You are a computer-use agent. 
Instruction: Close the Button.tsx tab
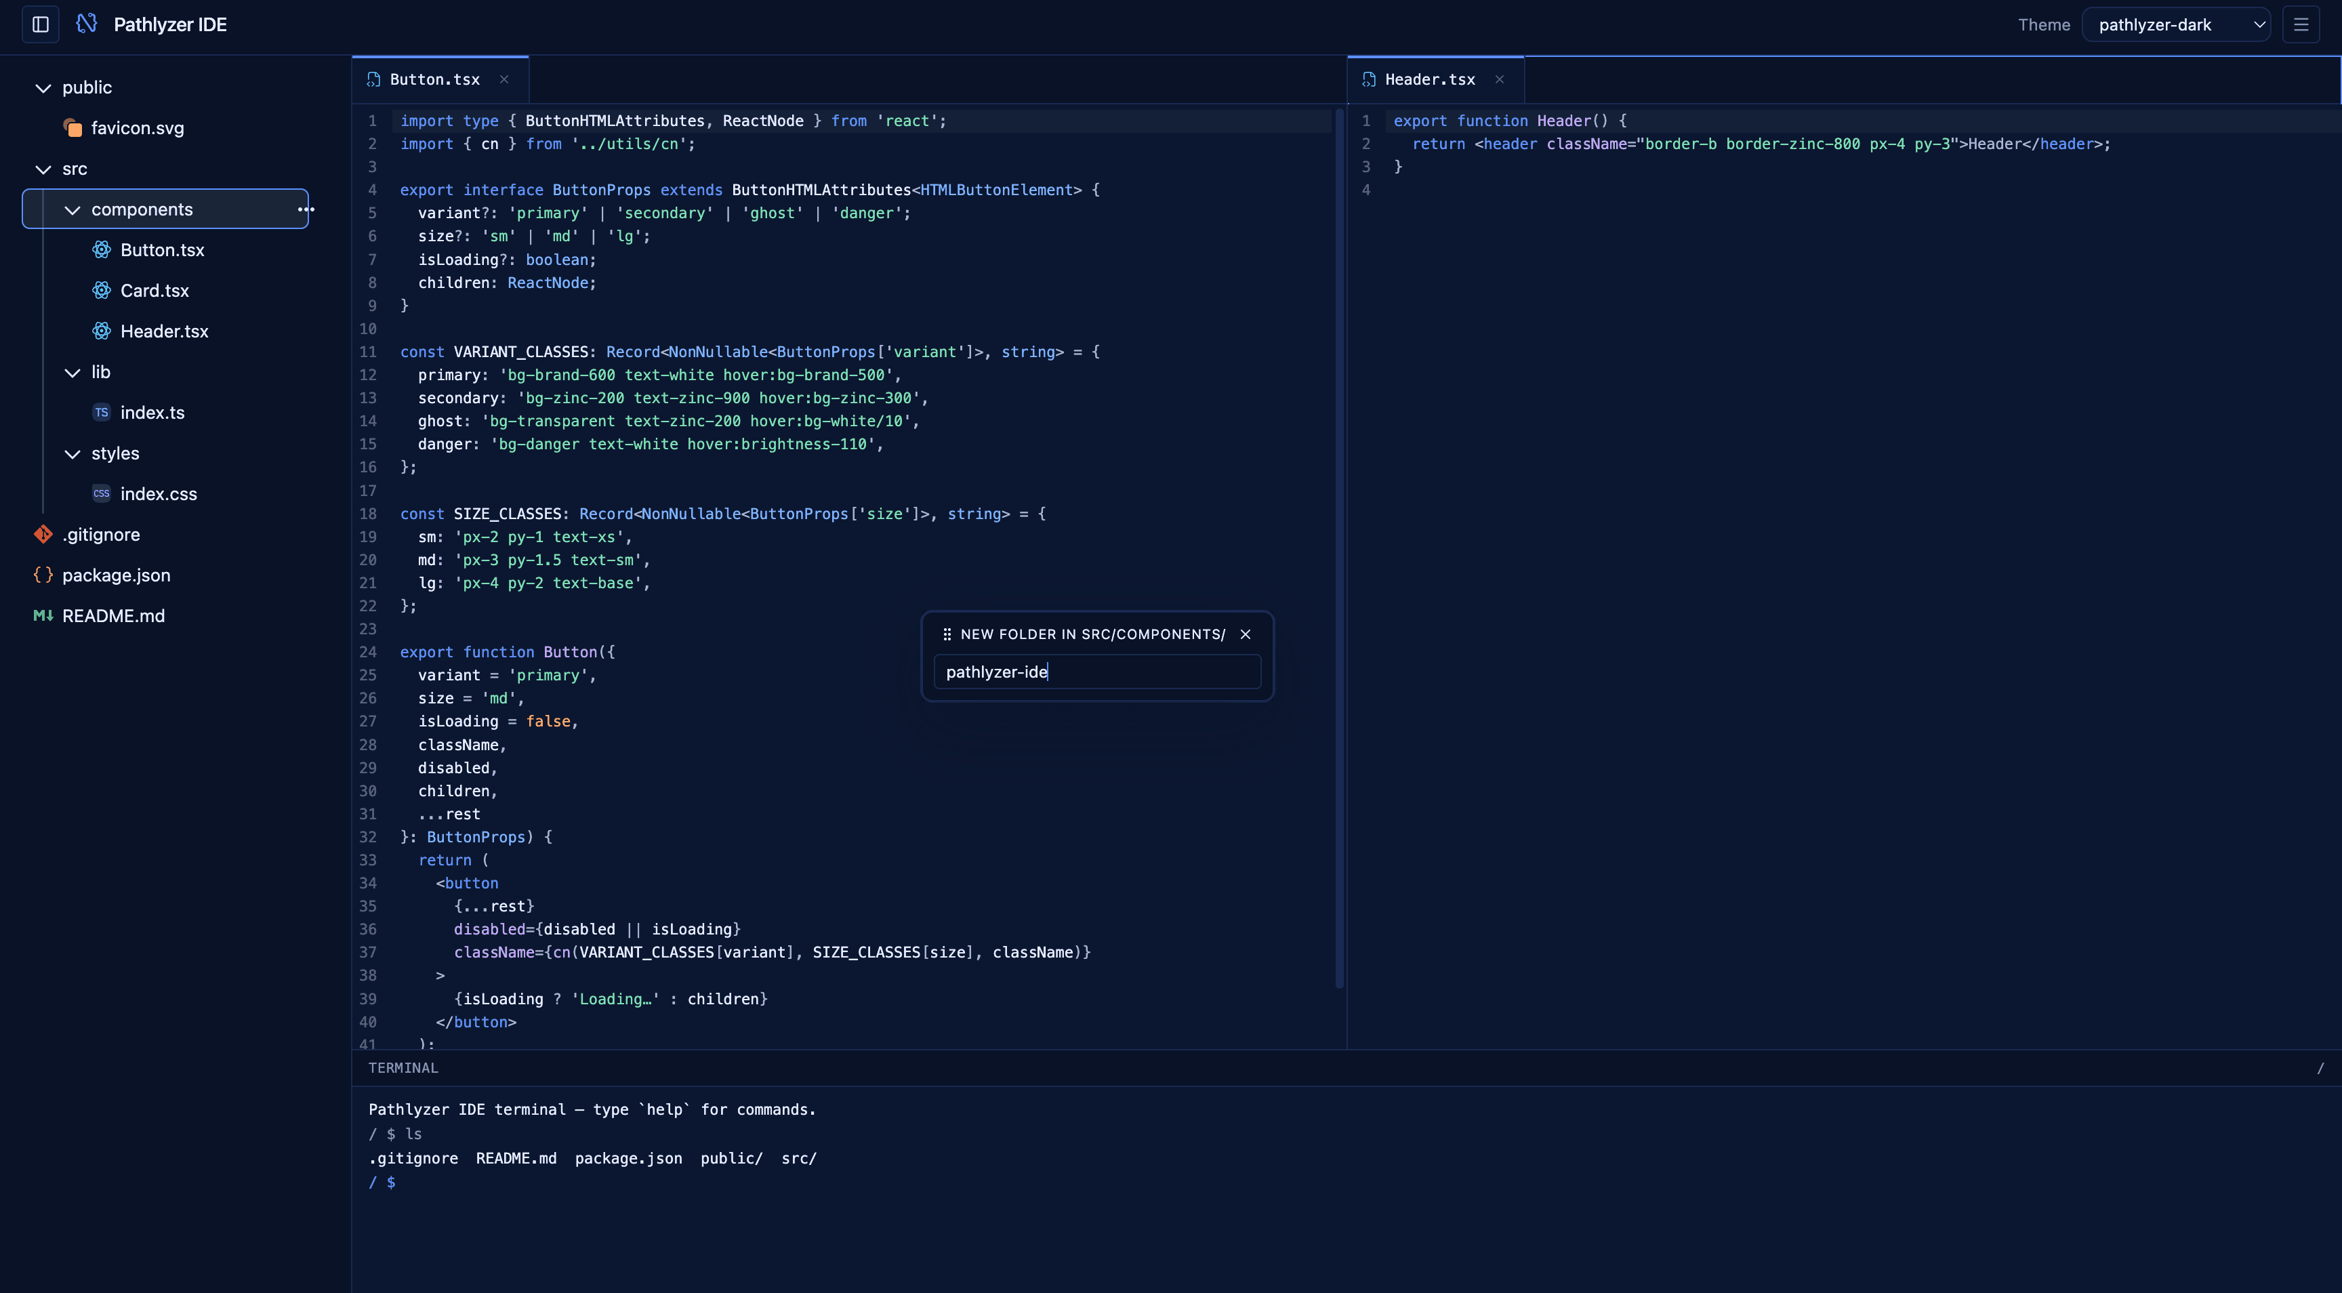(505, 80)
